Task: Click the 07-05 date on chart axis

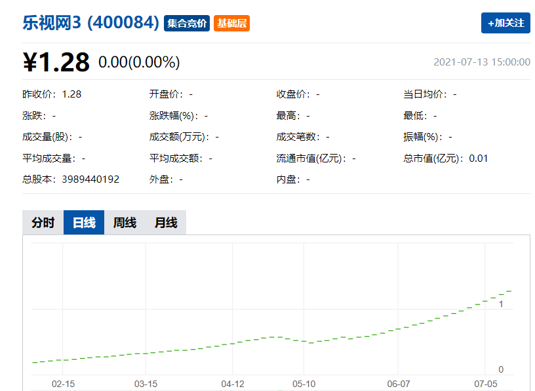Action: click(486, 384)
